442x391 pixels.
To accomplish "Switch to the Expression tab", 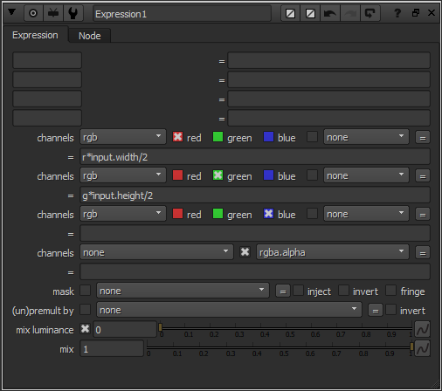I will point(35,35).
